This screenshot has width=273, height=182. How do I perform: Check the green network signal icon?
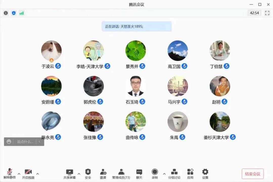(21, 13)
